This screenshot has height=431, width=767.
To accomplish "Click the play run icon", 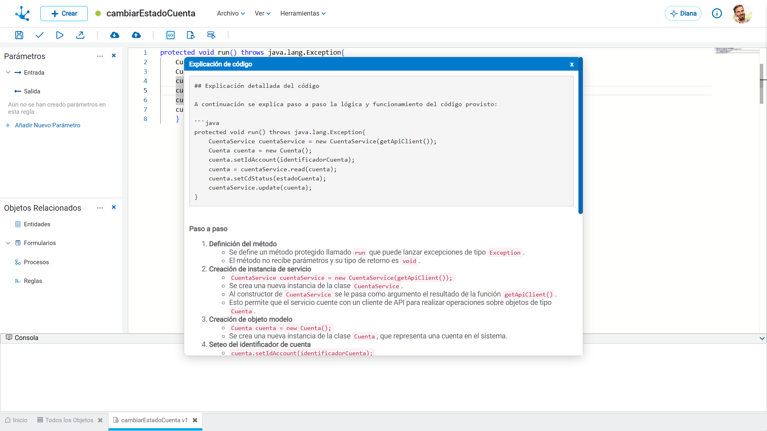I will (x=60, y=35).
